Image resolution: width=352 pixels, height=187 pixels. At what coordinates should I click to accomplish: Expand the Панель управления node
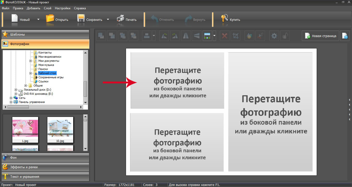(x=11, y=102)
